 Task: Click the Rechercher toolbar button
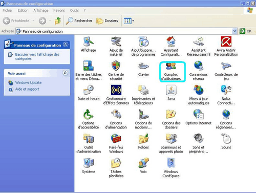[x=79, y=21]
